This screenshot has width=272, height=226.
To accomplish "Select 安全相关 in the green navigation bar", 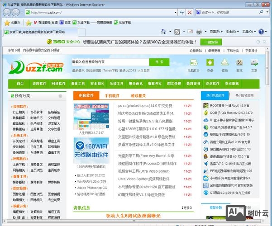I will click(97, 84).
